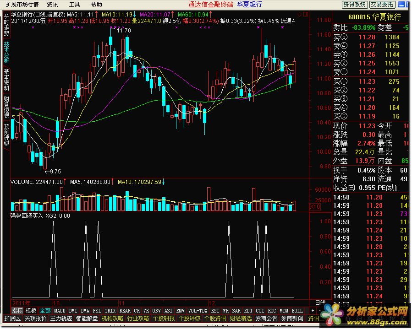Open the 机构攻略 link
The image size is (412, 329).
pos(112,318)
